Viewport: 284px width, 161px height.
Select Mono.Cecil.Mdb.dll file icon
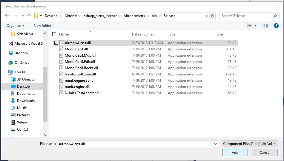click(x=62, y=55)
